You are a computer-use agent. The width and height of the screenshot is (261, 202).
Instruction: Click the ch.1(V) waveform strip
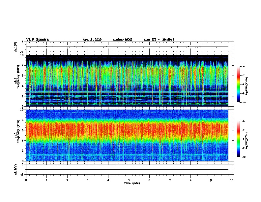coord(129,47)
